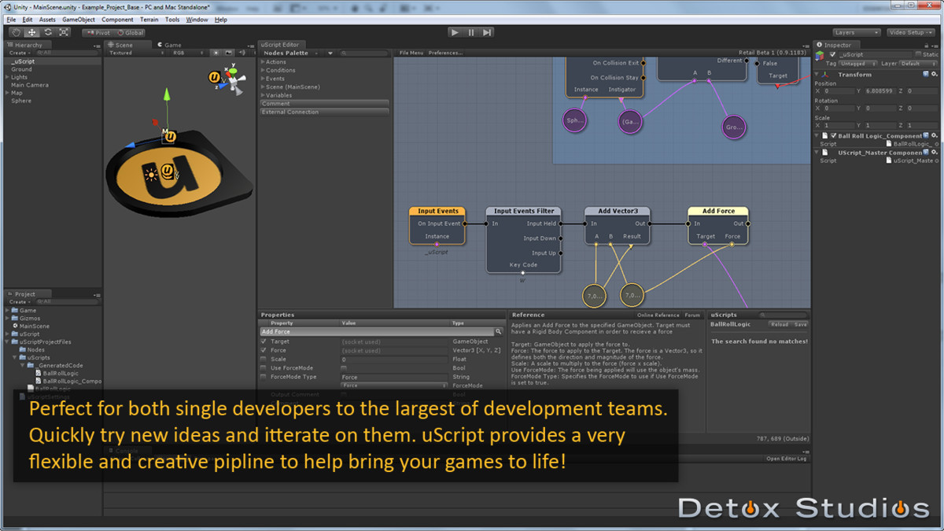Expand the Lights item in Hierarchy
The height and width of the screenshot is (531, 944).
tap(7, 77)
